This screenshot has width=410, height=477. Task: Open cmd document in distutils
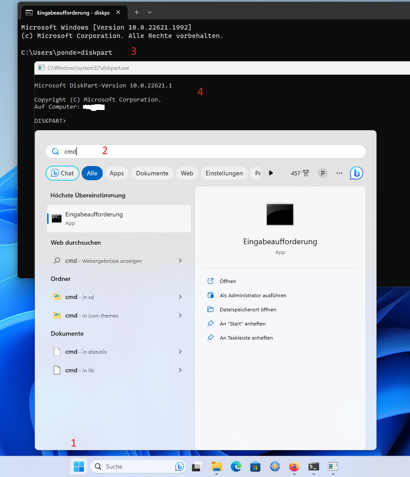[x=119, y=352]
